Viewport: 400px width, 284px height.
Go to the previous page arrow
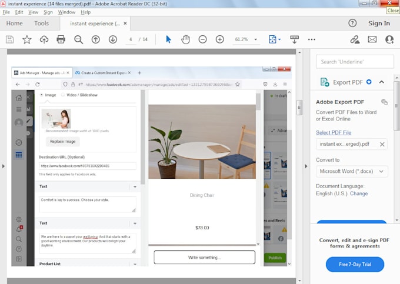click(96, 39)
